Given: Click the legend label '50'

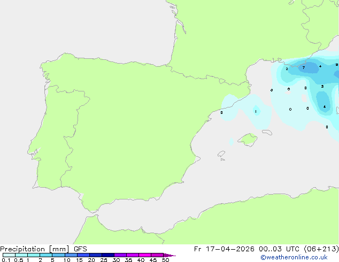Looking at the screenshot, I should (165, 260).
